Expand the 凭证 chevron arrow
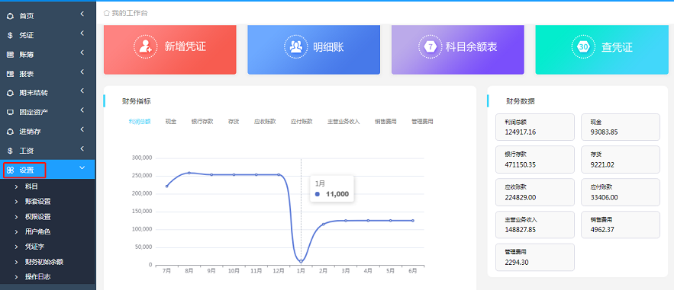Image resolution: width=674 pixels, height=290 pixels. (82, 33)
